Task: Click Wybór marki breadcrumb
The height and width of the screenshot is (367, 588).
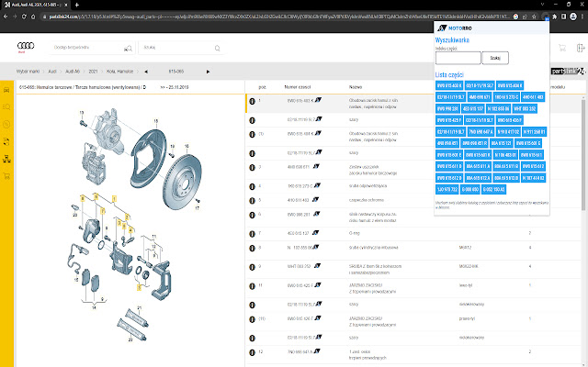Action: [28, 72]
